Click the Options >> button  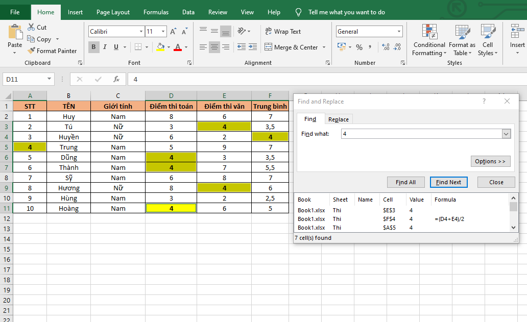(x=490, y=161)
